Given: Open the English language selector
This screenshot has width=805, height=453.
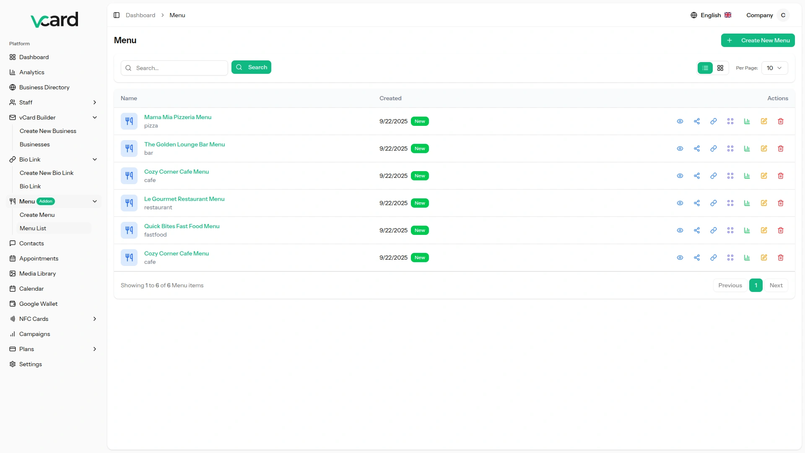Looking at the screenshot, I should (x=711, y=15).
